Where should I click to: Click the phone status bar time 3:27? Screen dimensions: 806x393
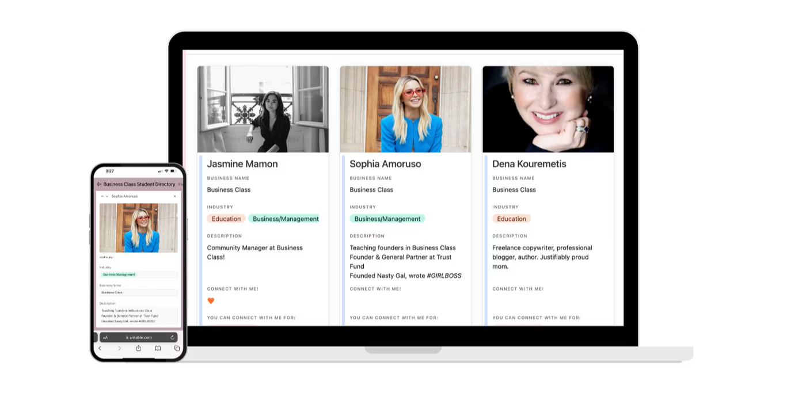coord(109,171)
